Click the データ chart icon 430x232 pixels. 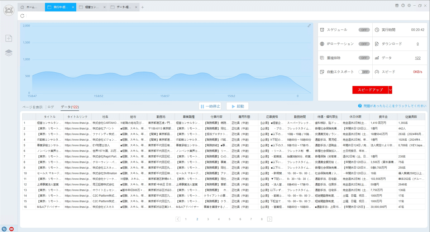click(377, 58)
